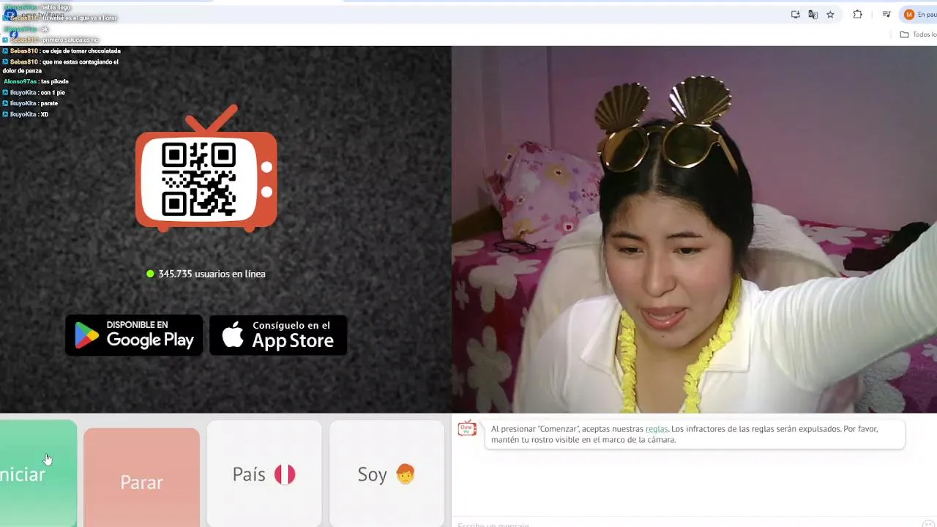Open the País country selector
The image size is (937, 527).
point(264,474)
